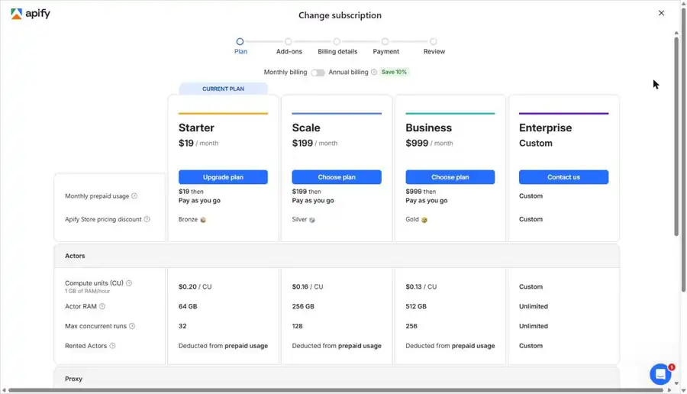Click the Apify logo
Image resolution: width=687 pixels, height=394 pixels.
pos(31,14)
